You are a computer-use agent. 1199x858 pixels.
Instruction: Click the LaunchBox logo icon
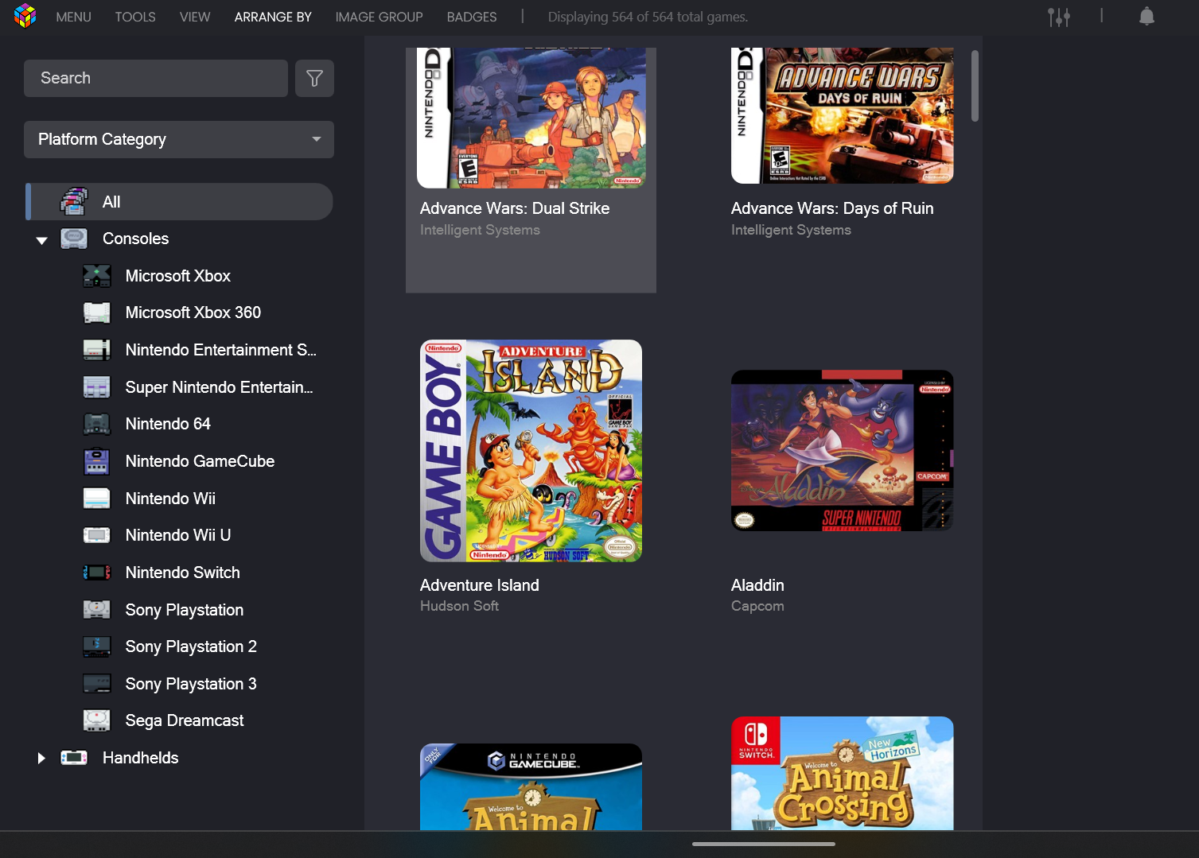(x=25, y=16)
